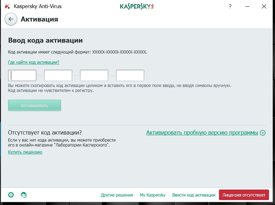275x205 pixels.
Task: Click Активировать пробную версию программы
Action: [202, 133]
